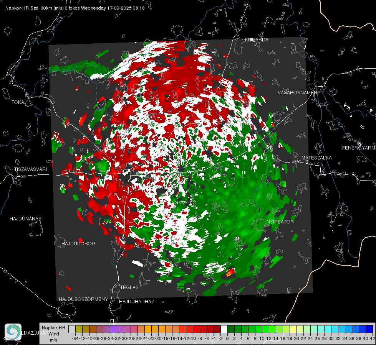Click the HAJDÚHADHÁZ town label
376x345 pixels.
click(x=137, y=302)
